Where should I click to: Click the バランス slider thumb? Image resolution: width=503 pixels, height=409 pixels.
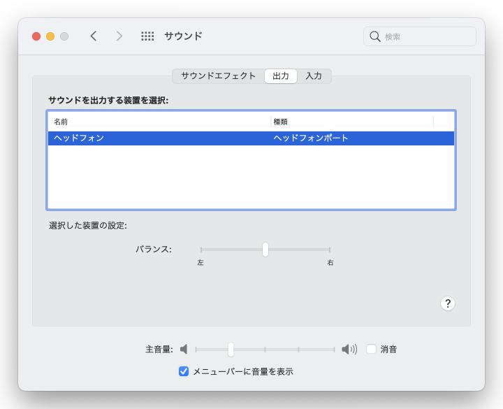(265, 250)
